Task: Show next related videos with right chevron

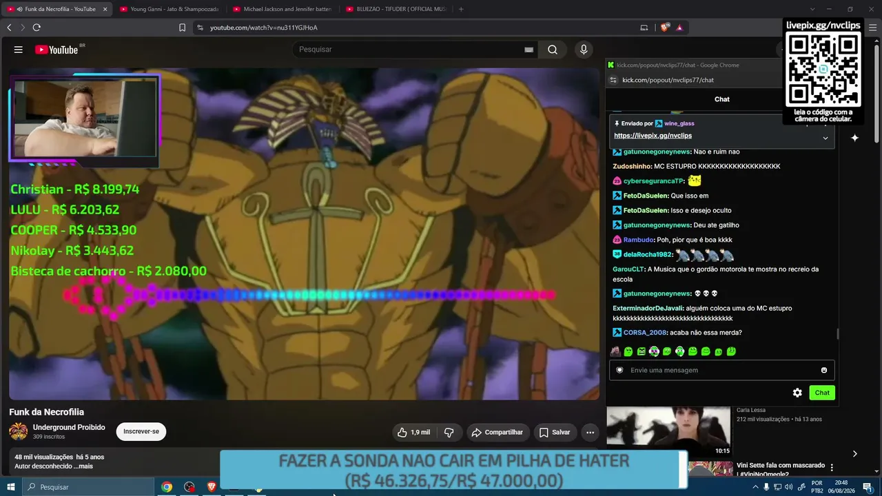Action: coord(854,453)
